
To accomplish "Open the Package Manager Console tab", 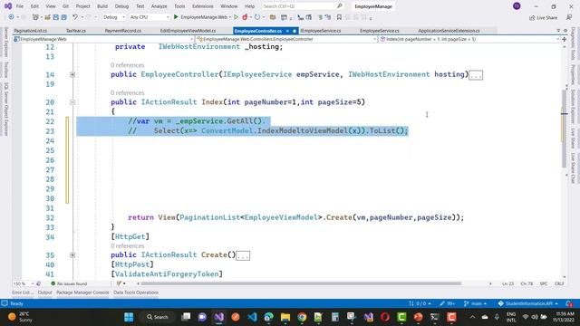I will pos(82,292).
